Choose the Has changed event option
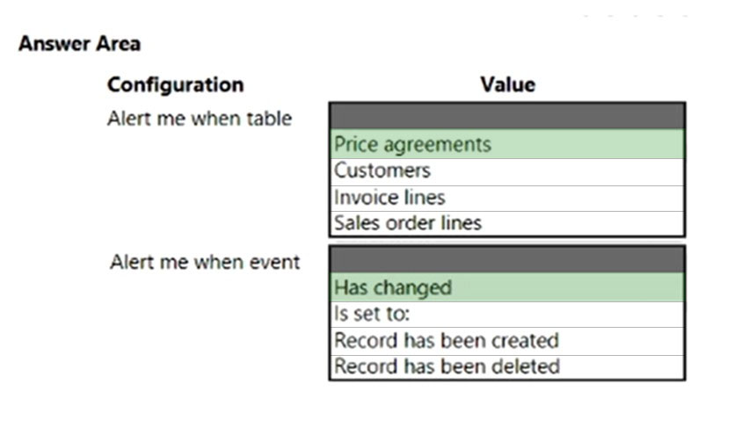Viewport: 742px width, 442px height. point(506,287)
